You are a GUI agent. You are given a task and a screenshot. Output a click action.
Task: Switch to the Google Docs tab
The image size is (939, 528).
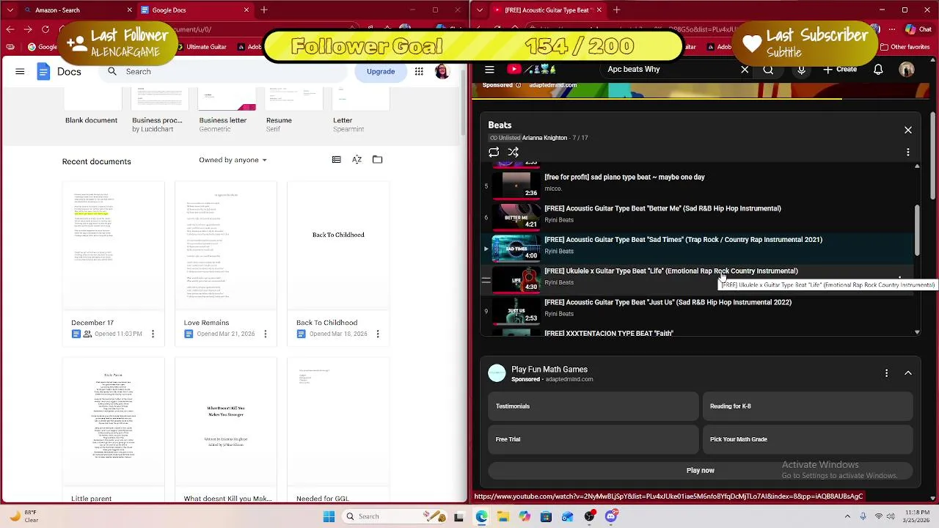[194, 10]
